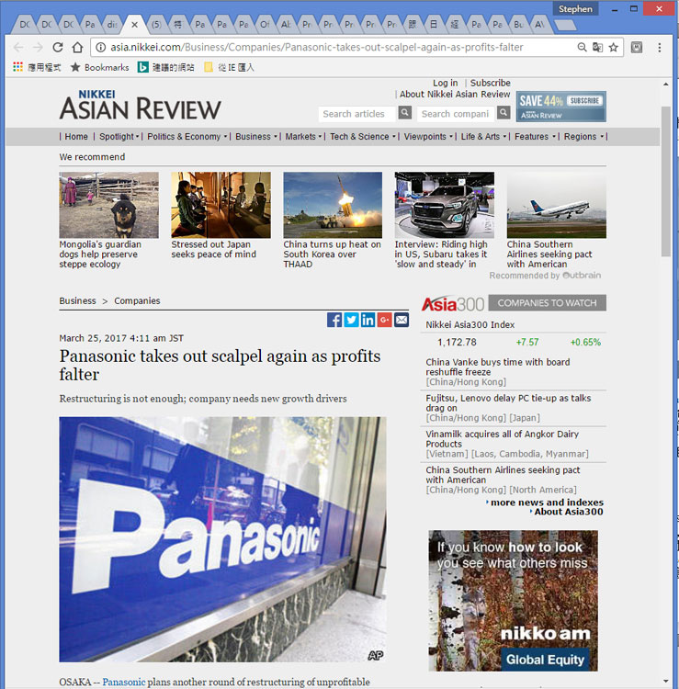This screenshot has width=679, height=689.
Task: Open 'more news and indexes' link
Action: (547, 503)
